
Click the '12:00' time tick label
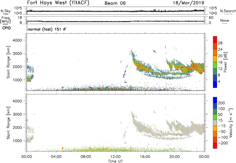[x=115, y=157]
